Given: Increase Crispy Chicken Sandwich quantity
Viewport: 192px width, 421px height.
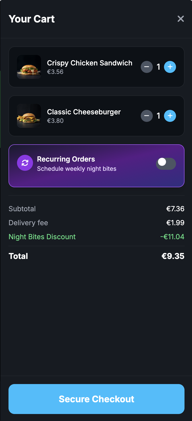Looking at the screenshot, I should click(x=170, y=67).
